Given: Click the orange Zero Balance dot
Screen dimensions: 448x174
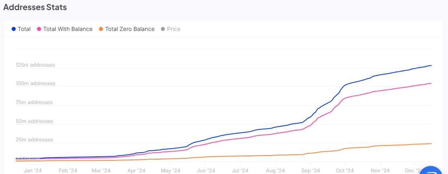Looking at the screenshot, I should pos(101,29).
